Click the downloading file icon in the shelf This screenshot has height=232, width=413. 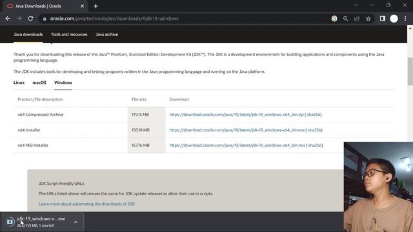(x=10, y=222)
